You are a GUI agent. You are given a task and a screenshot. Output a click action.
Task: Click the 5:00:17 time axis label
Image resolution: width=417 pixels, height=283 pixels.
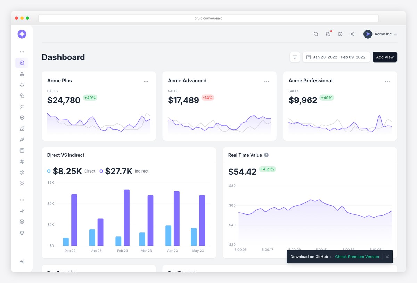[x=267, y=249]
